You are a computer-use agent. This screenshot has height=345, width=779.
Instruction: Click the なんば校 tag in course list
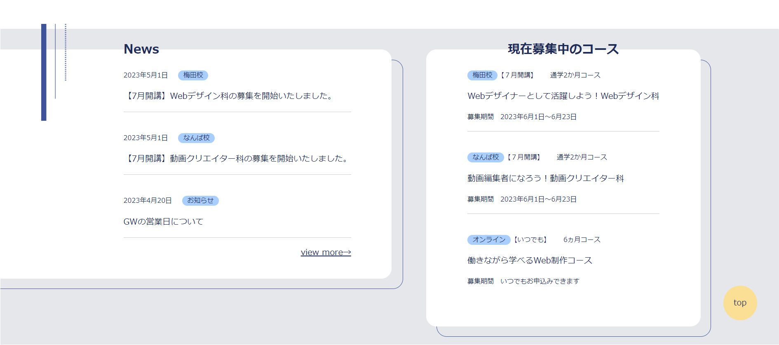[485, 157]
